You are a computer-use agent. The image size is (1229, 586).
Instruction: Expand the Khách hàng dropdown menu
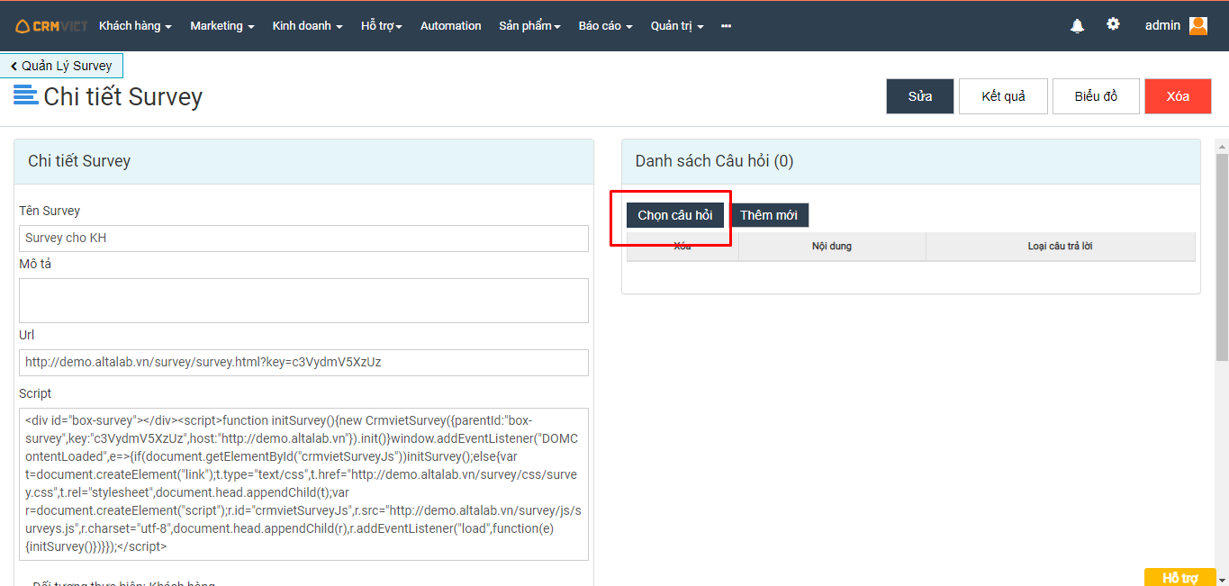(135, 26)
